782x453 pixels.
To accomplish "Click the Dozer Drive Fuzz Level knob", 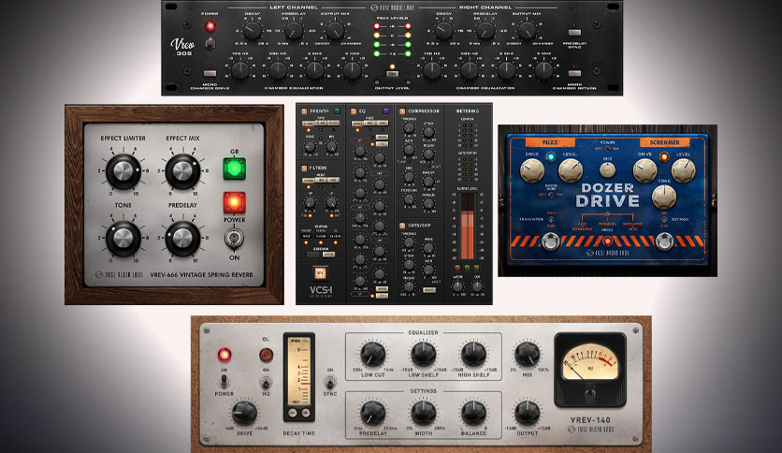I will click(x=571, y=170).
